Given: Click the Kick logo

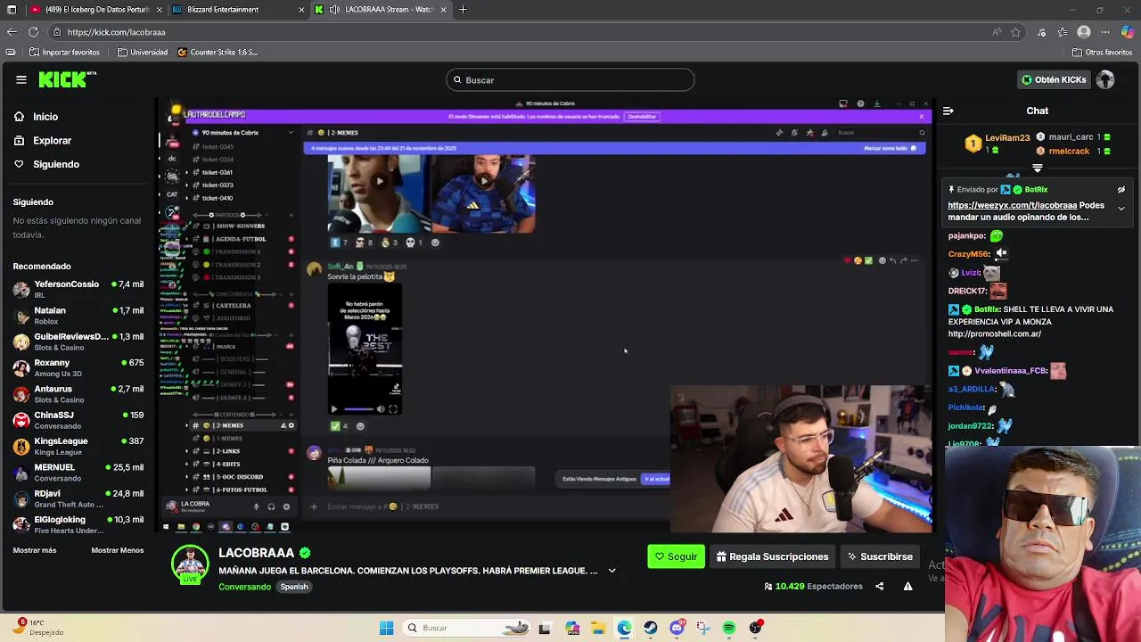Looking at the screenshot, I should (x=67, y=79).
